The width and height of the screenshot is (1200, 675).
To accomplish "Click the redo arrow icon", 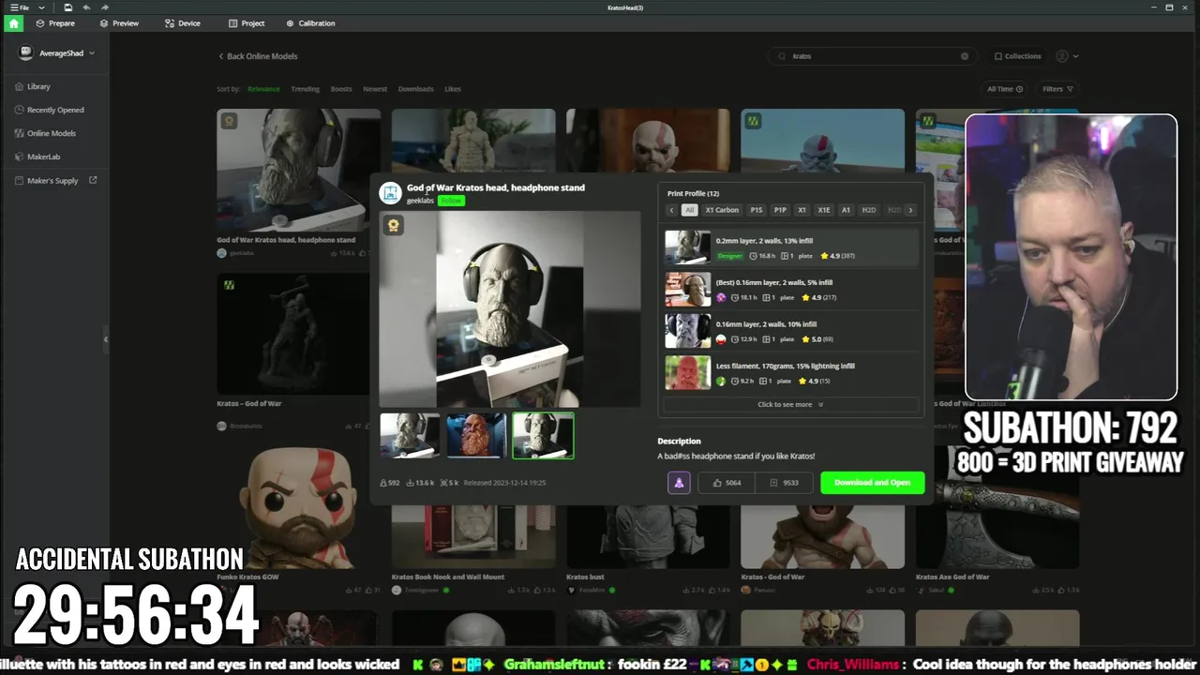I will [x=105, y=7].
